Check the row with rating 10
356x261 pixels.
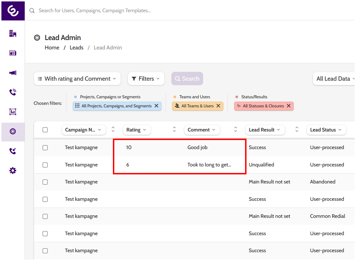click(x=45, y=148)
